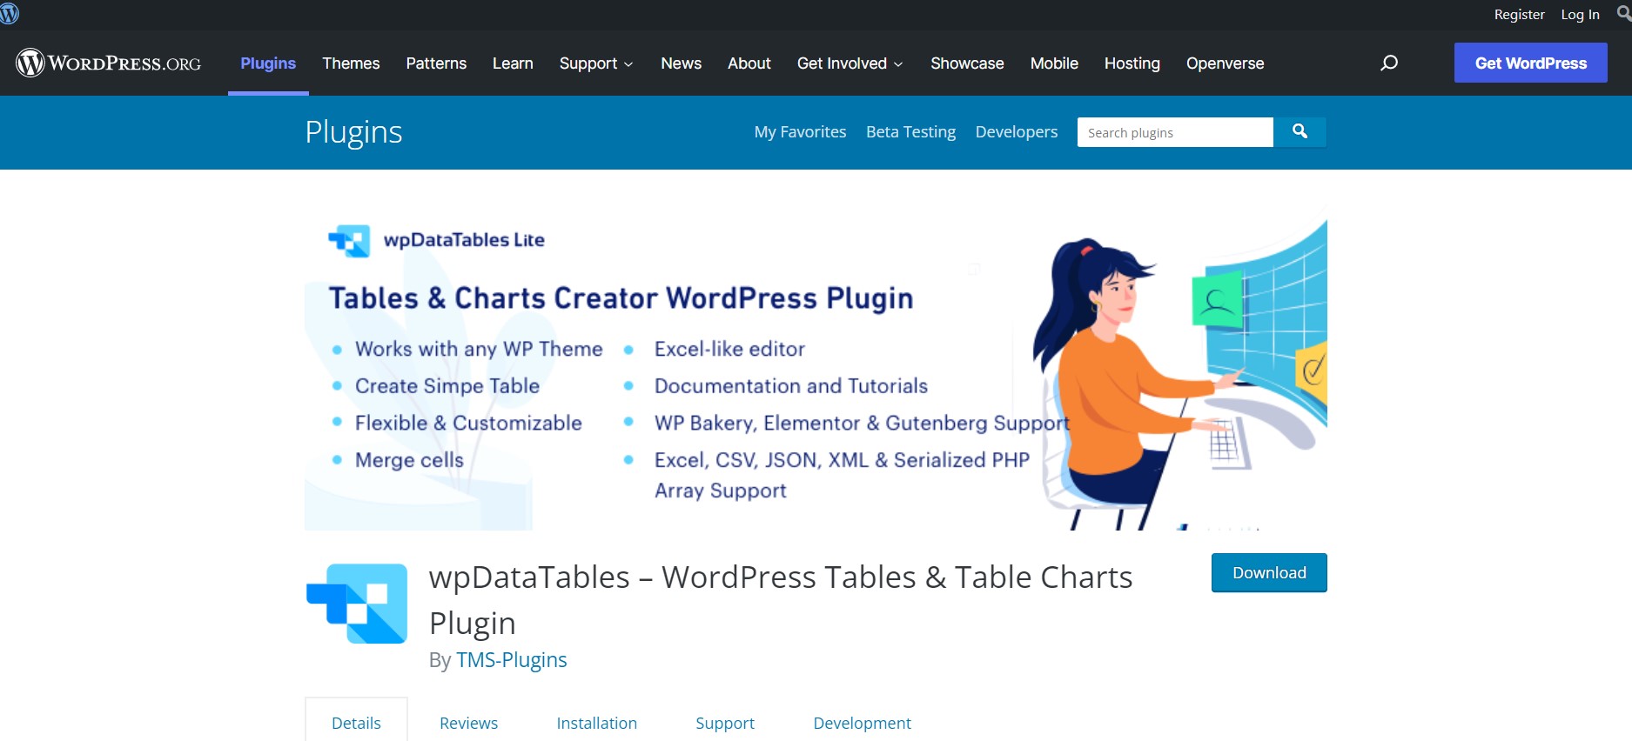Image resolution: width=1632 pixels, height=741 pixels.
Task: Expand the Get Involved dropdown menu
Action: coord(850,63)
